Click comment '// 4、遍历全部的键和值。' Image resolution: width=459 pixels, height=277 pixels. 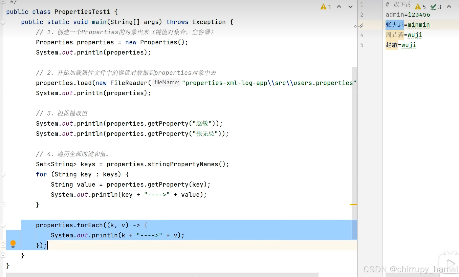(73, 154)
